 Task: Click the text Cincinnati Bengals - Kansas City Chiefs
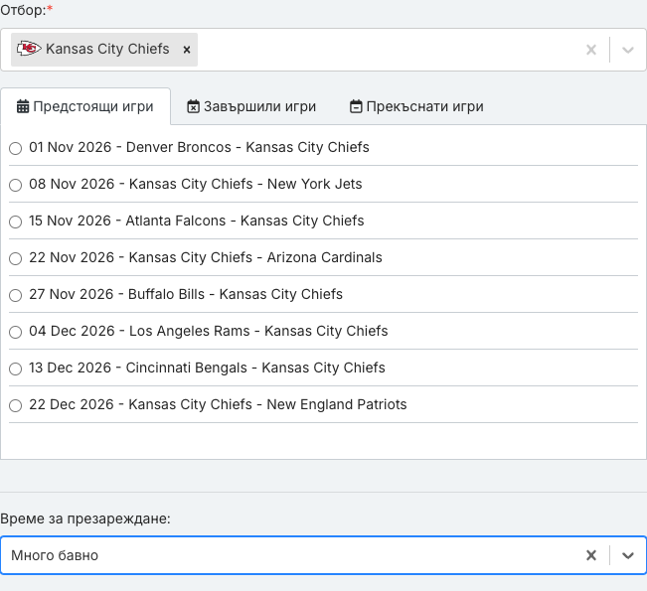255,368
